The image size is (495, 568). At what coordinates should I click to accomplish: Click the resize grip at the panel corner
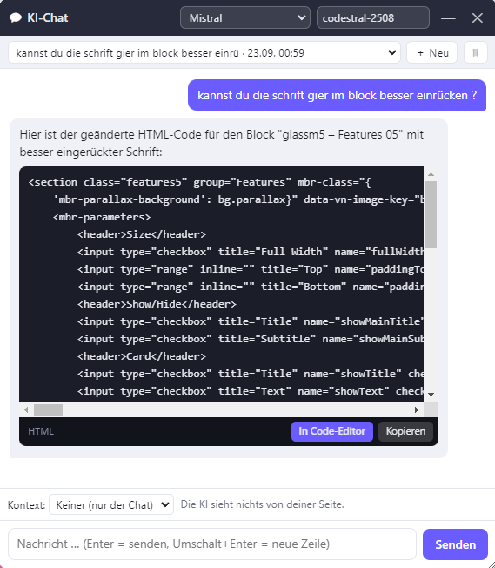click(491, 564)
